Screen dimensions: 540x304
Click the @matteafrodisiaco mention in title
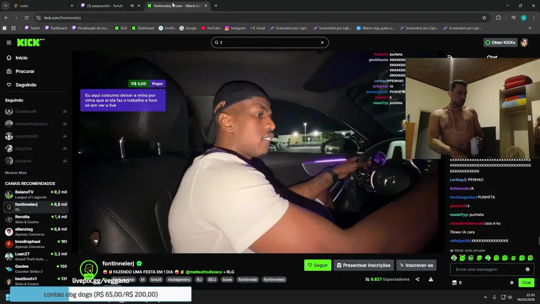click(204, 272)
